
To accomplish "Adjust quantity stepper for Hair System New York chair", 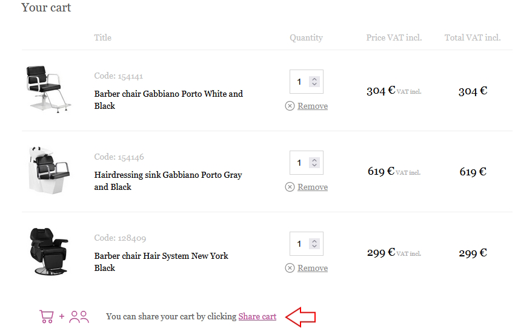I will pos(314,244).
